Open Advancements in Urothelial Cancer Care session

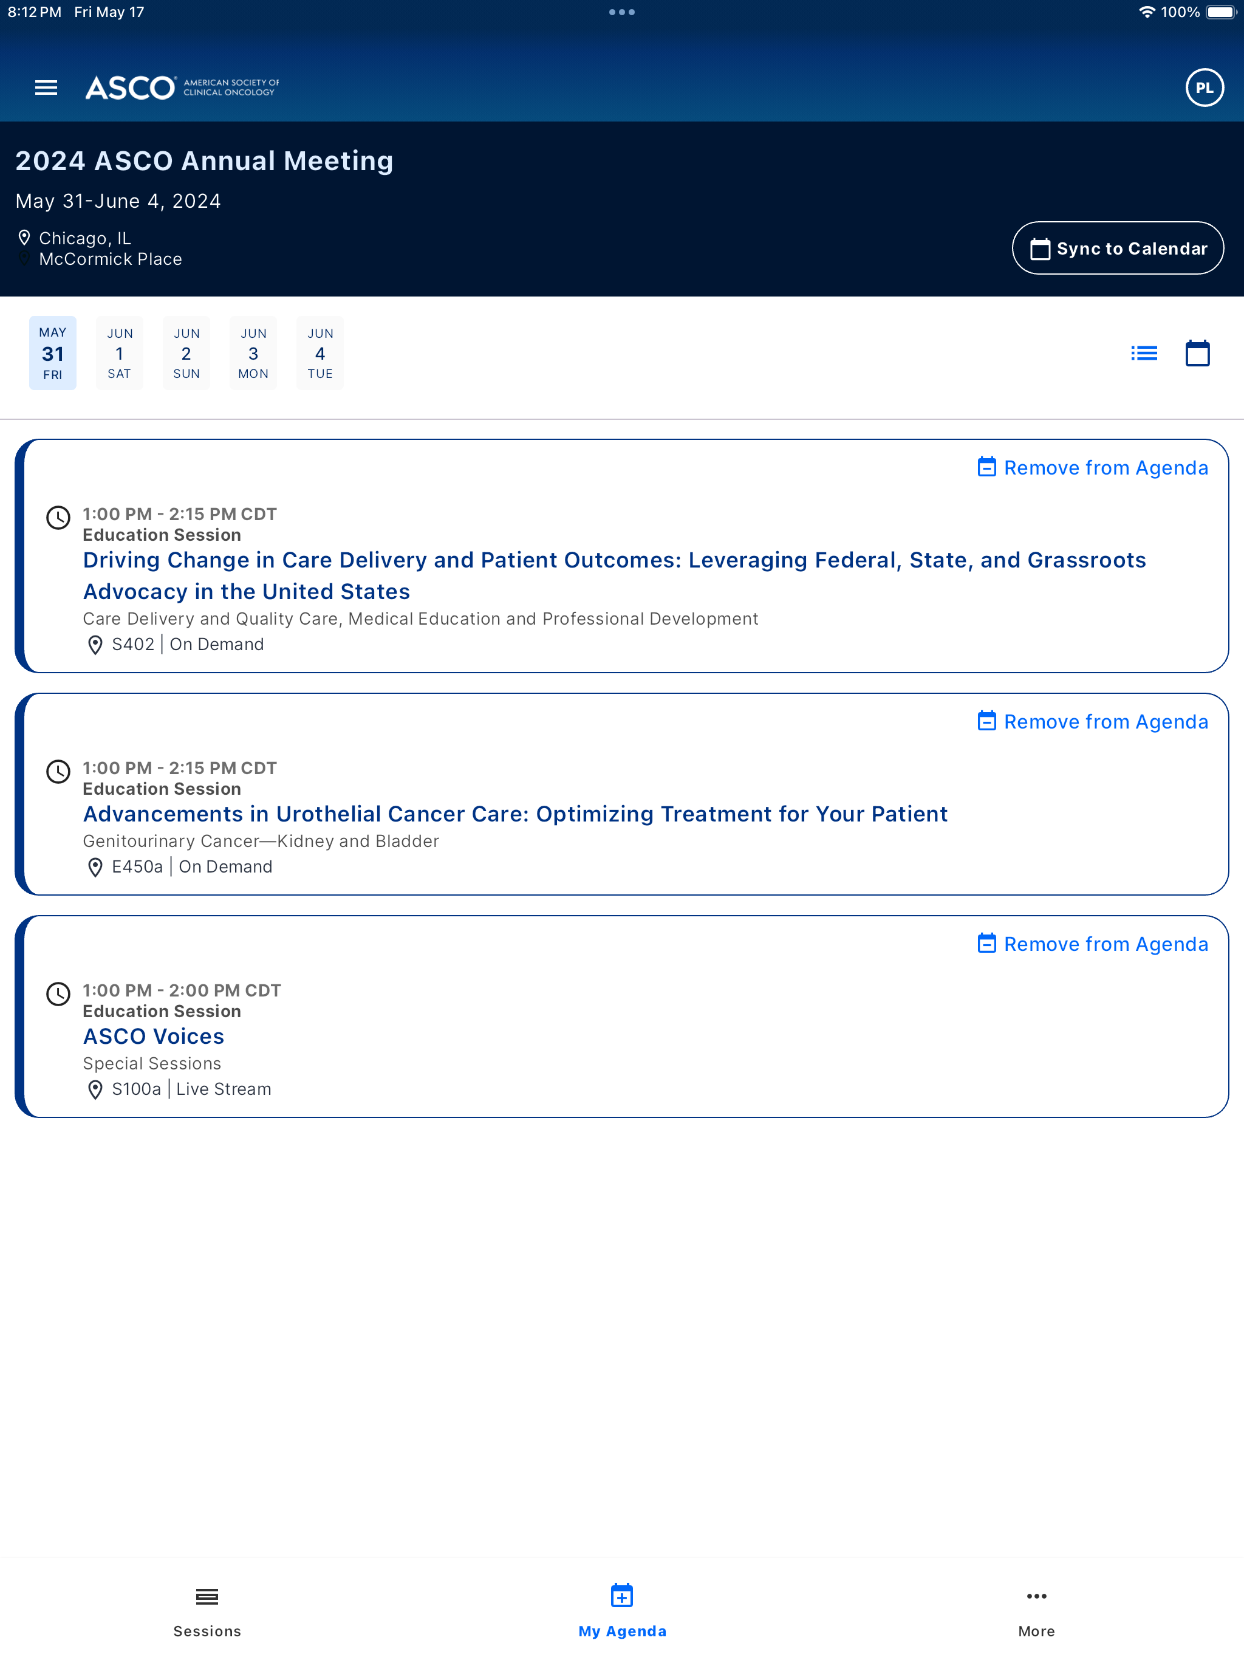pyautogui.click(x=514, y=814)
